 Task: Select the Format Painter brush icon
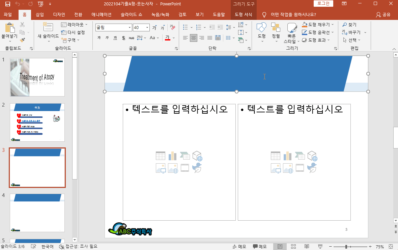coord(22,40)
